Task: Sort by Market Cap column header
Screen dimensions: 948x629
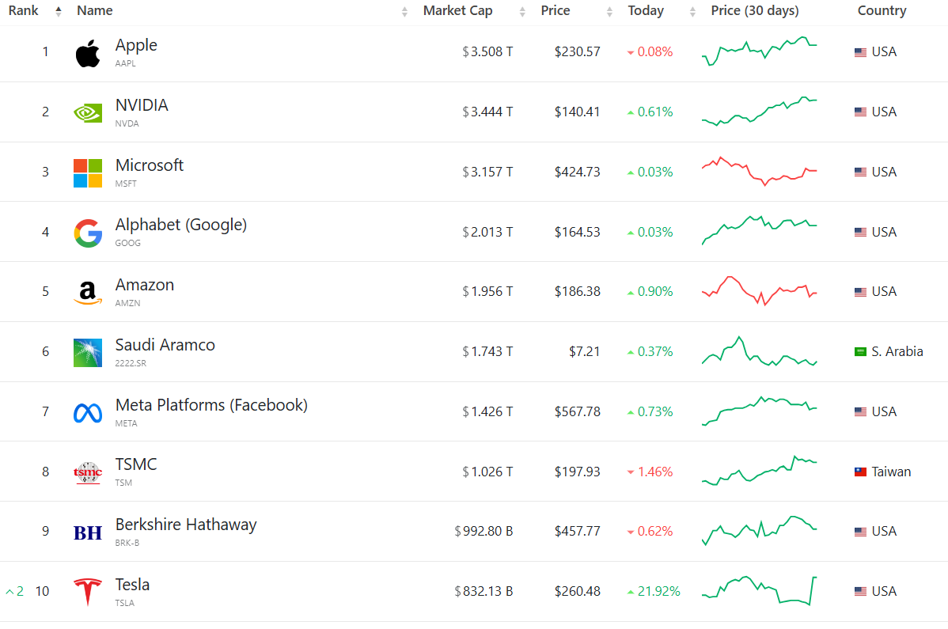Action: (457, 11)
